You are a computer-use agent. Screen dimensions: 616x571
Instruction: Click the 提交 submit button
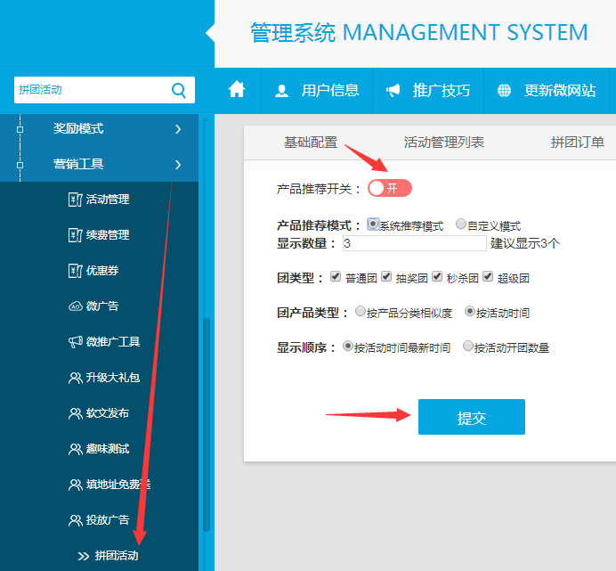click(x=472, y=418)
